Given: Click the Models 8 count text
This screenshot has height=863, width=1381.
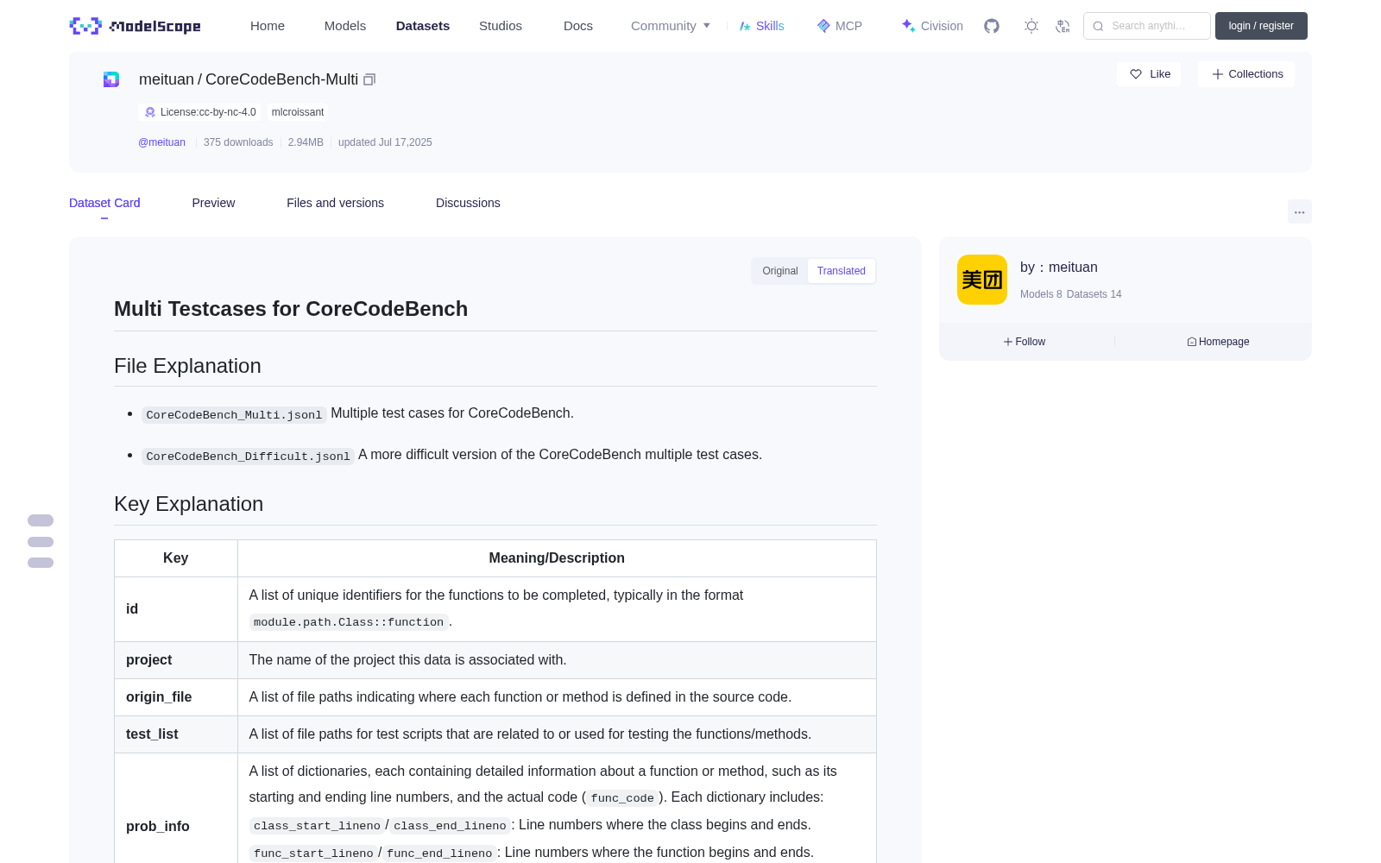Looking at the screenshot, I should click(x=1041, y=294).
